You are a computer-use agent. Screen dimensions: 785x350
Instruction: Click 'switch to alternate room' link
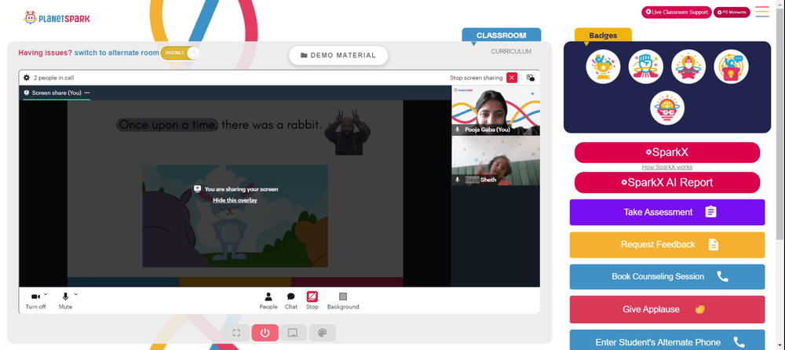[x=117, y=53]
